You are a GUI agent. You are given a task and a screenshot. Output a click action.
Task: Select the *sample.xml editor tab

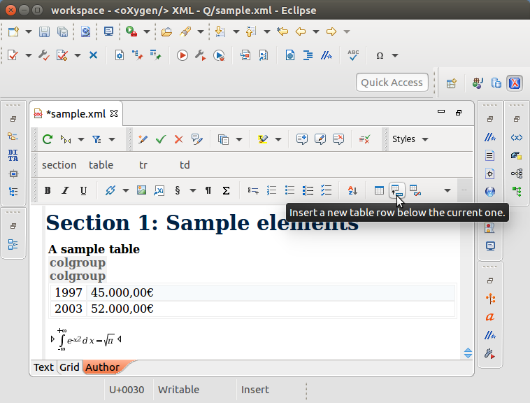point(76,114)
